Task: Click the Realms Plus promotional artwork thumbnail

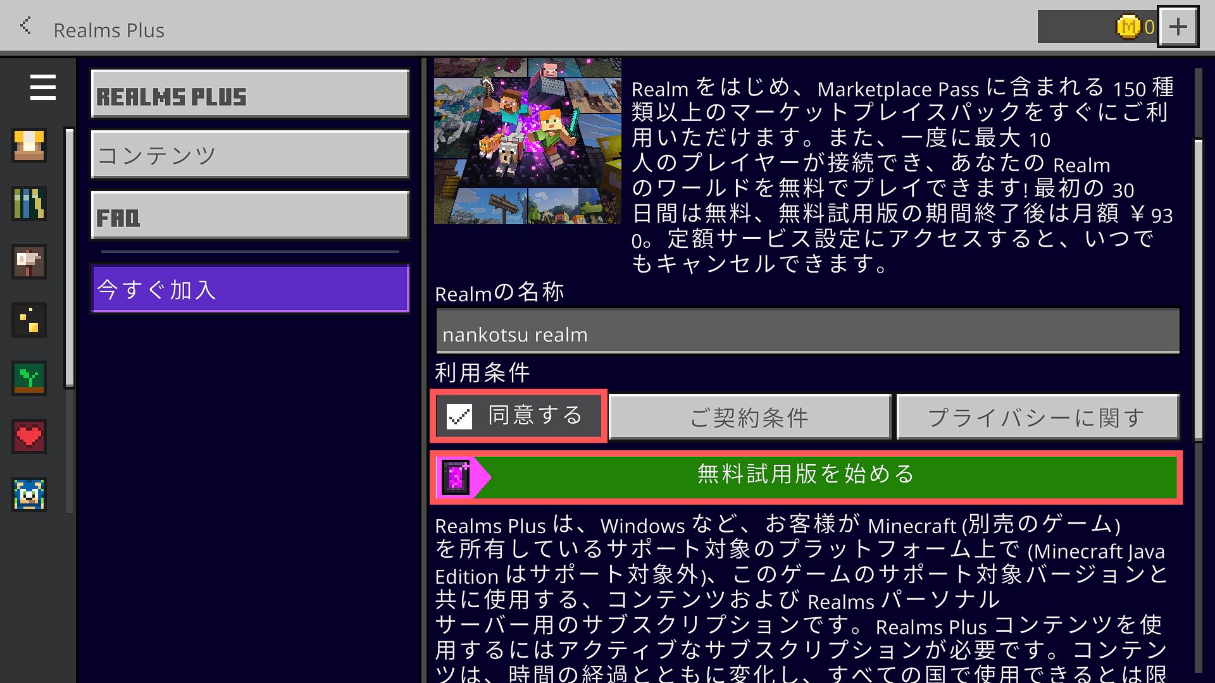Action: pyautogui.click(x=527, y=141)
